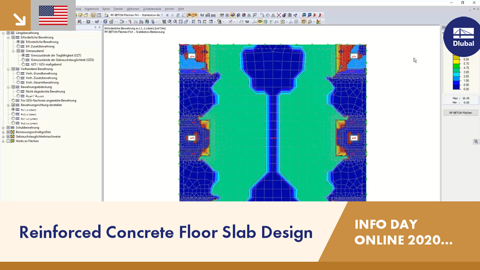Click the contour icon of Gebrauchstauglichkeitsnachweise
Image resolution: width=480 pixels, height=270 pixels.
point(13,136)
